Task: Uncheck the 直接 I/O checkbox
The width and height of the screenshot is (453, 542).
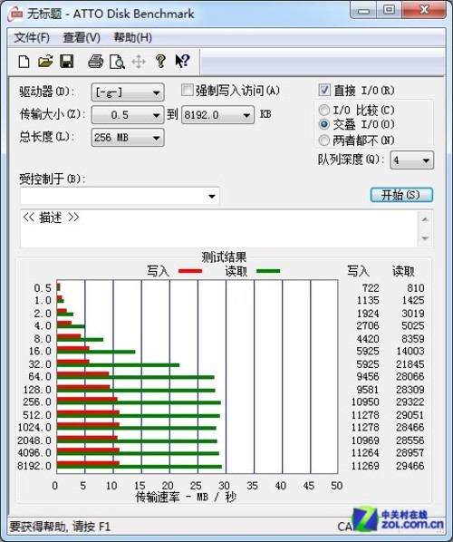Action: click(324, 91)
